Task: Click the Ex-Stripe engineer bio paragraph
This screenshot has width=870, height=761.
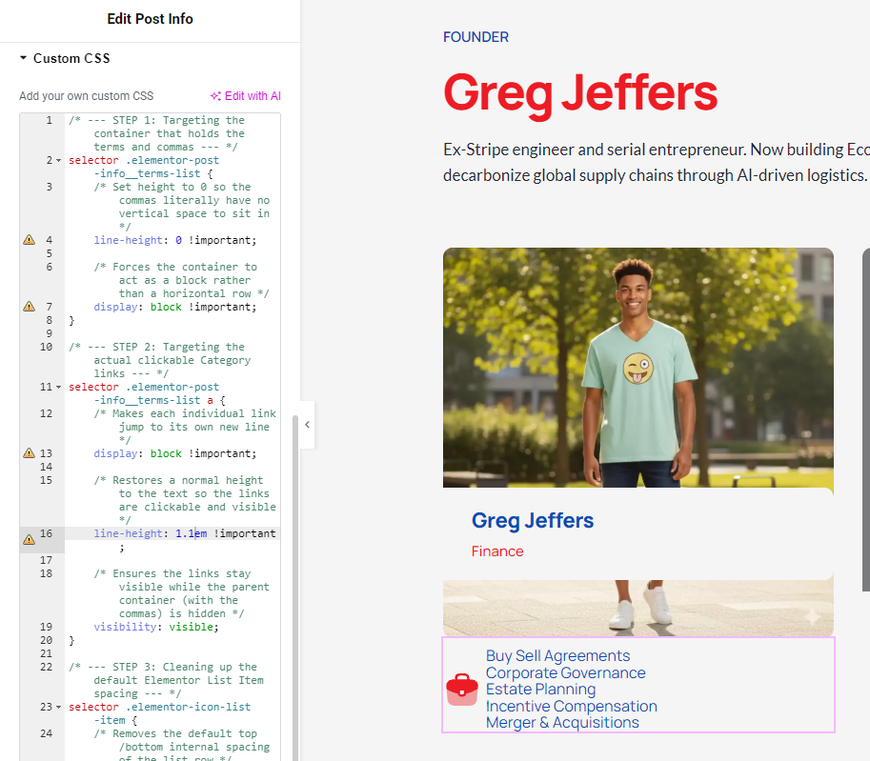Action: click(657, 163)
